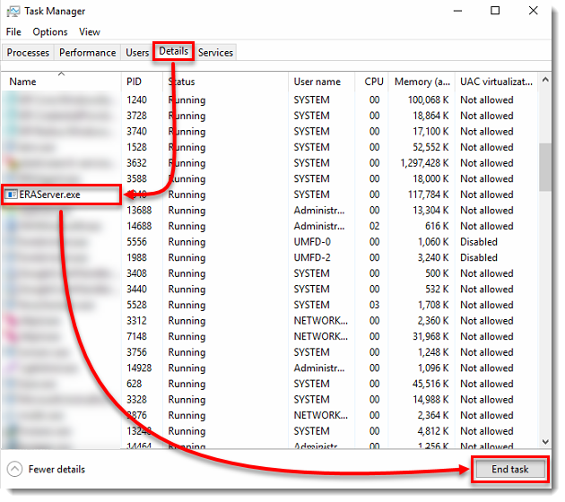Select the row with PID 1240

coord(268,100)
